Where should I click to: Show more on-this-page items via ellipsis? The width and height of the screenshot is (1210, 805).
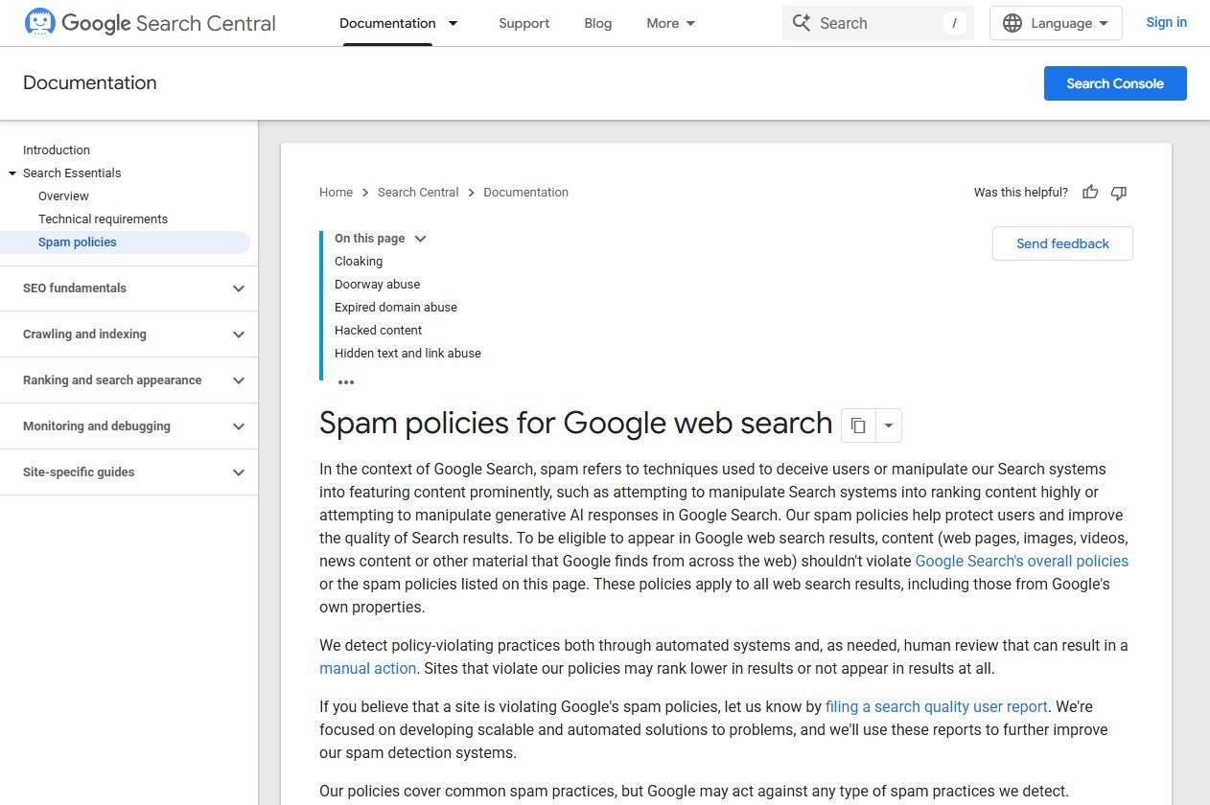tap(346, 382)
